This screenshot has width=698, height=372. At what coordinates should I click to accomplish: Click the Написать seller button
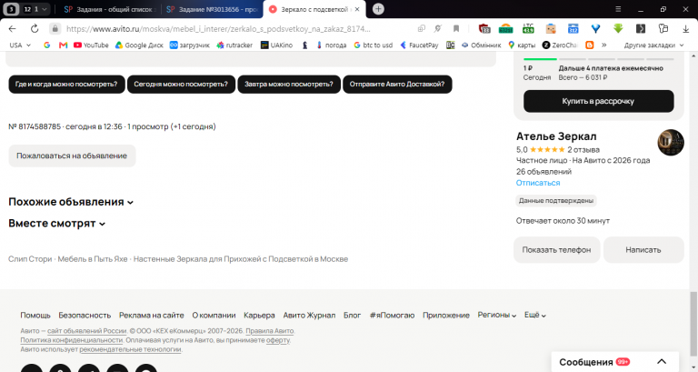(x=643, y=249)
